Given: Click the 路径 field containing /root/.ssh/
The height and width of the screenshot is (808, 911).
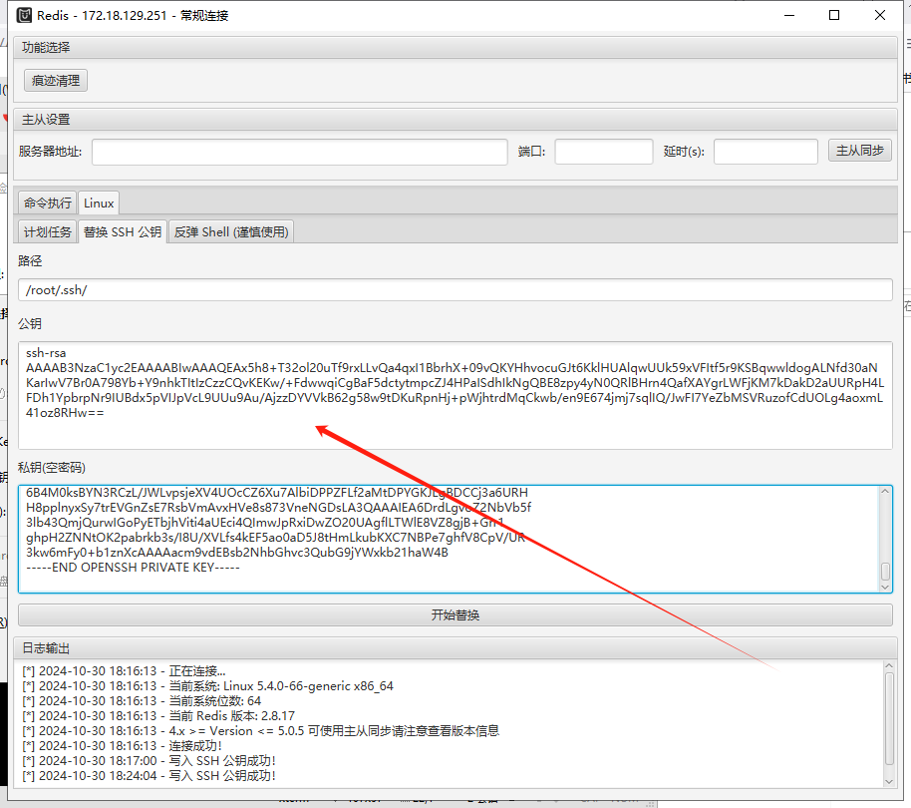Looking at the screenshot, I should [455, 290].
